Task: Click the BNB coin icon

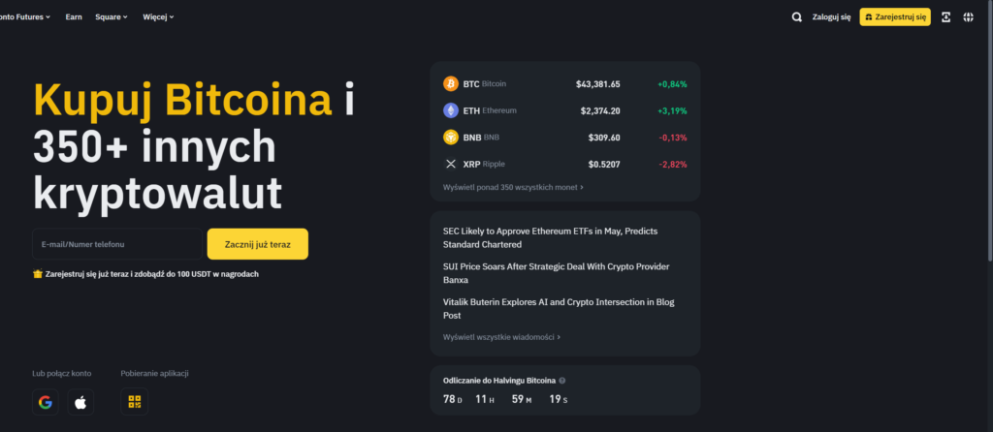Action: click(x=451, y=138)
